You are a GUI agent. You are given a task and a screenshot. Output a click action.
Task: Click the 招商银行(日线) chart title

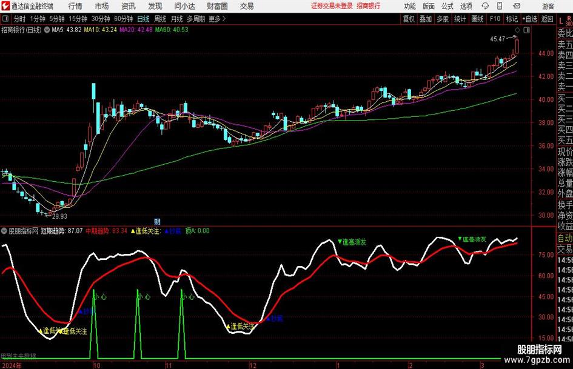pyautogui.click(x=21, y=30)
